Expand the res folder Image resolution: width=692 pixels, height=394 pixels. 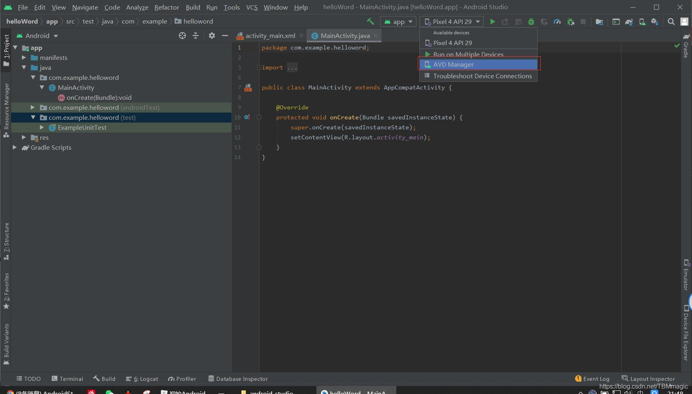pos(24,137)
